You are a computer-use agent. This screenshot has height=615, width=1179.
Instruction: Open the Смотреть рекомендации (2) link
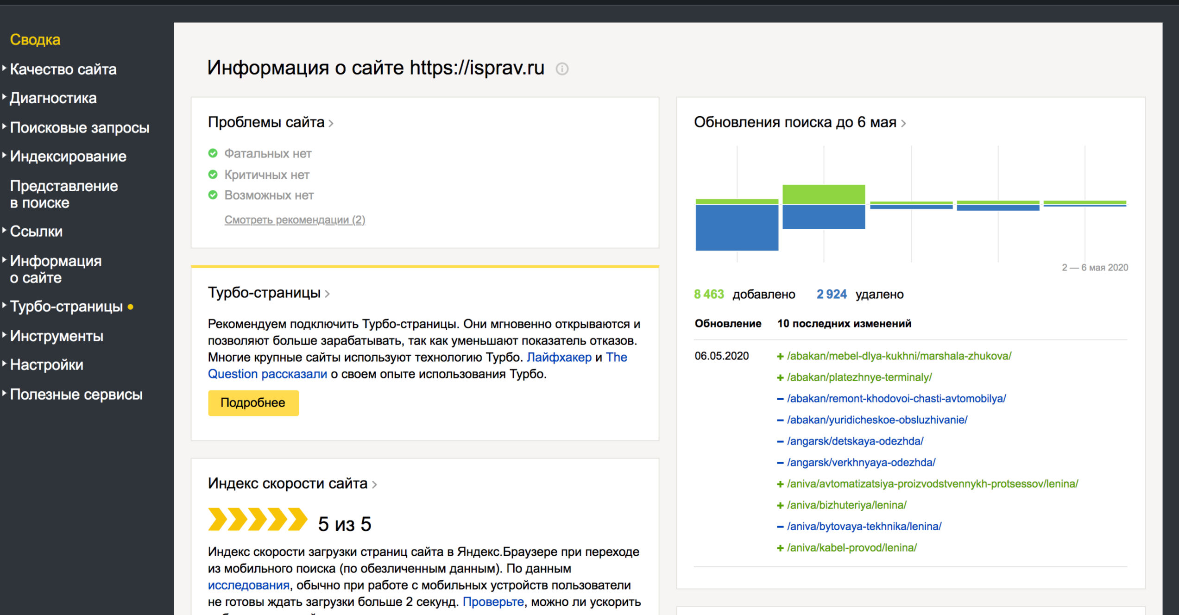click(295, 220)
